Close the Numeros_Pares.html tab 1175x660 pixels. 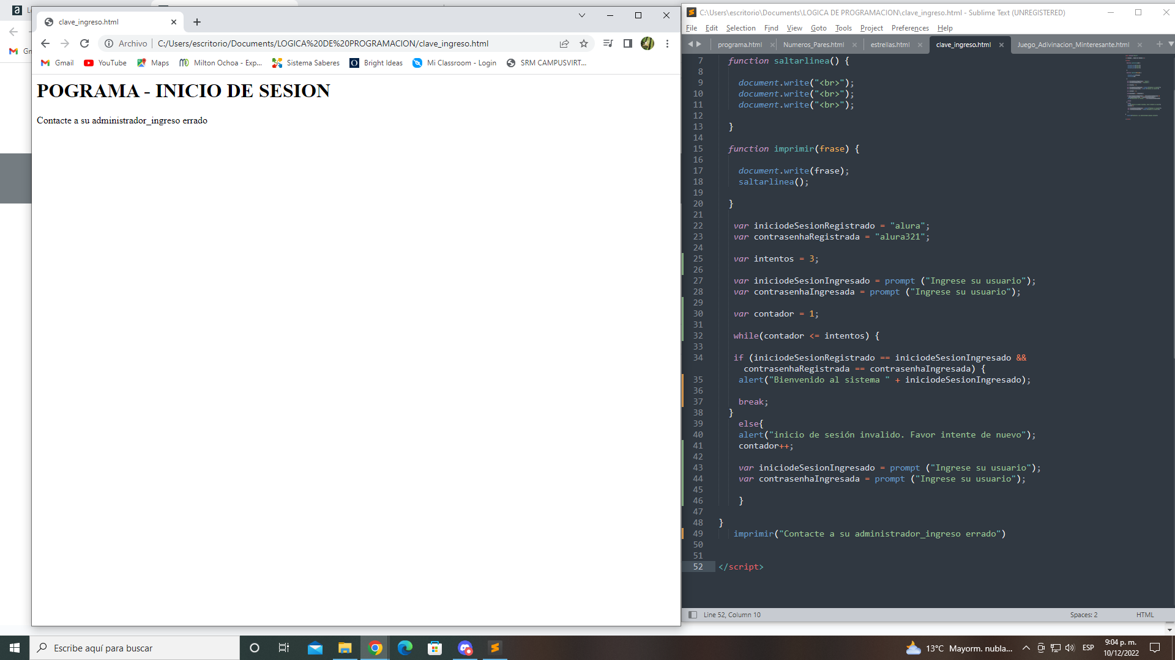854,45
